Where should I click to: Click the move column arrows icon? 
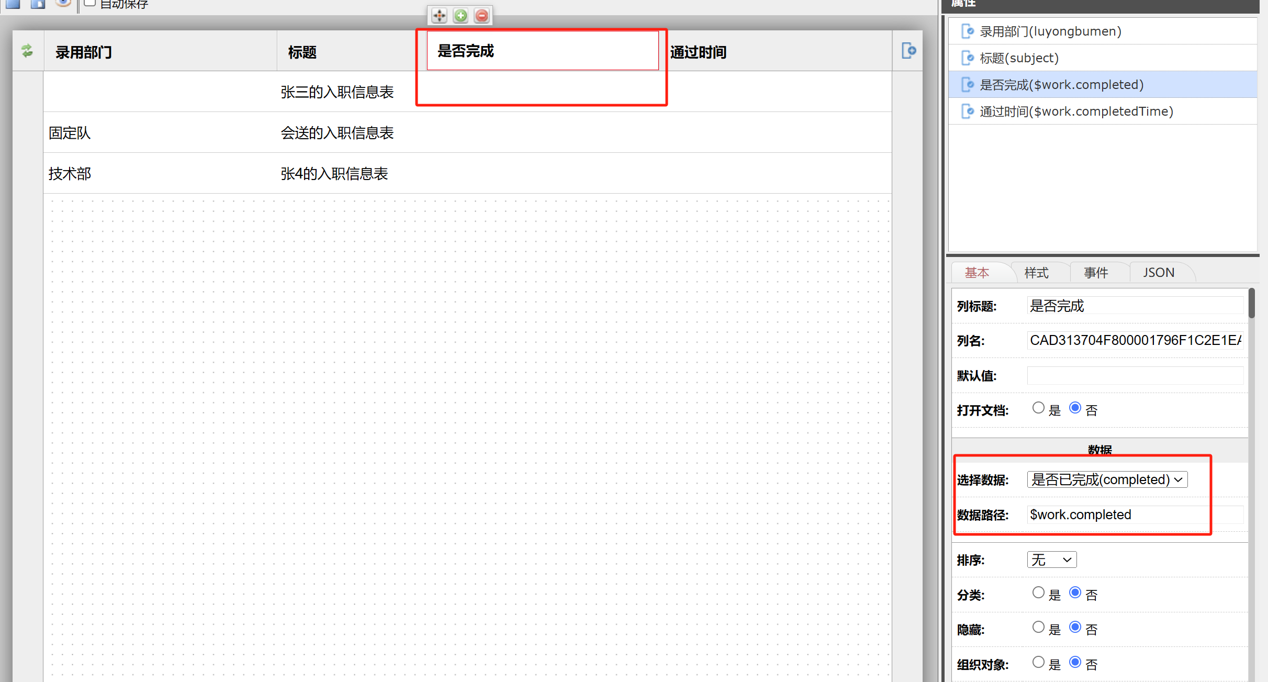[x=439, y=16]
